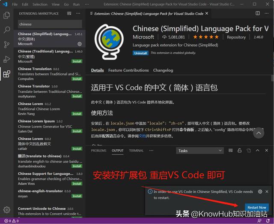Image resolution: width=274 pixels, height=224 pixels.
Task: Open the Explorer view in activity bar
Action: pos(7,15)
